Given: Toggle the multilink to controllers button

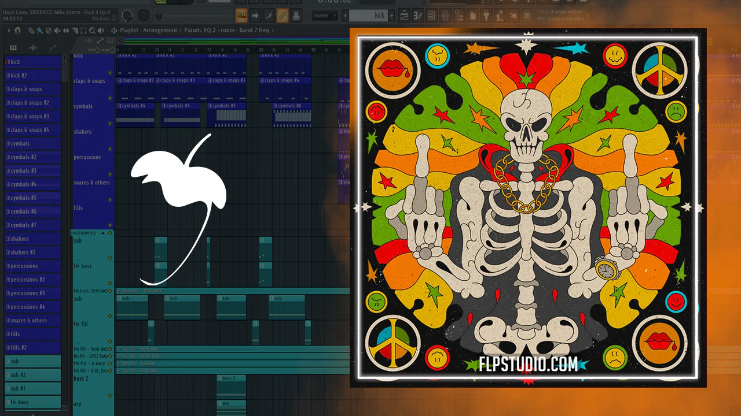Looking at the screenshot, I should pyautogui.click(x=283, y=15).
